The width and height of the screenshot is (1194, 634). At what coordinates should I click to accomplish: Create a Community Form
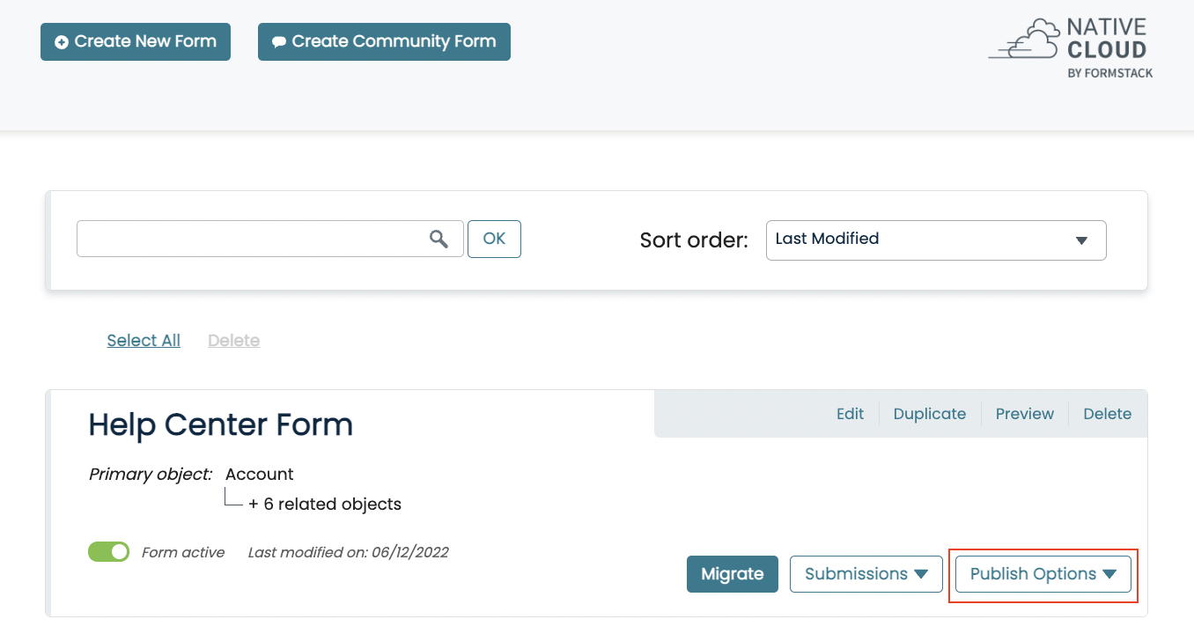[384, 41]
